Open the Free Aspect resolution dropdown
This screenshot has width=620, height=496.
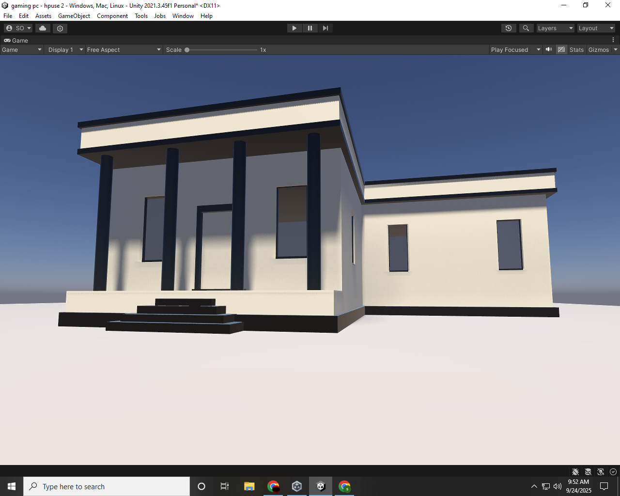click(x=124, y=49)
